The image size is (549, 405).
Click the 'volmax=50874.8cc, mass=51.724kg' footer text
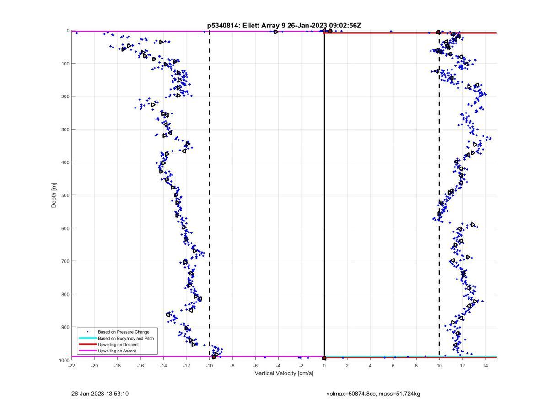373,394
